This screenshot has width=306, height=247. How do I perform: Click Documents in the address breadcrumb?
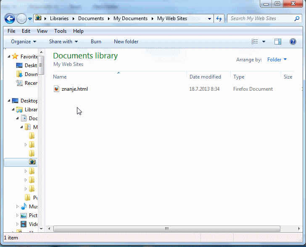[x=91, y=18]
